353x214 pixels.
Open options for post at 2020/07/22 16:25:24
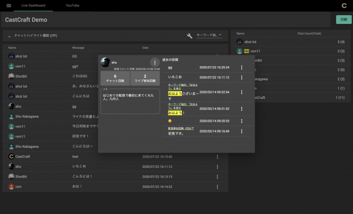click(242, 67)
